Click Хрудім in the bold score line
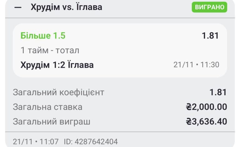Viewport: 240px width, 147px height. click(x=35, y=65)
